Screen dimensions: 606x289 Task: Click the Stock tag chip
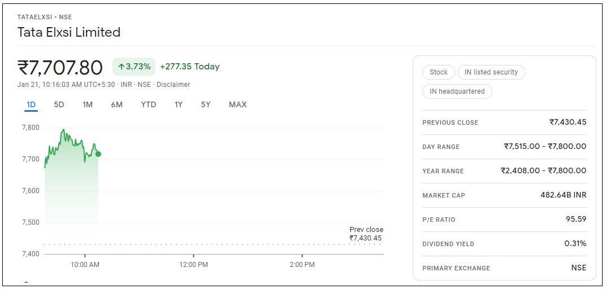(438, 72)
